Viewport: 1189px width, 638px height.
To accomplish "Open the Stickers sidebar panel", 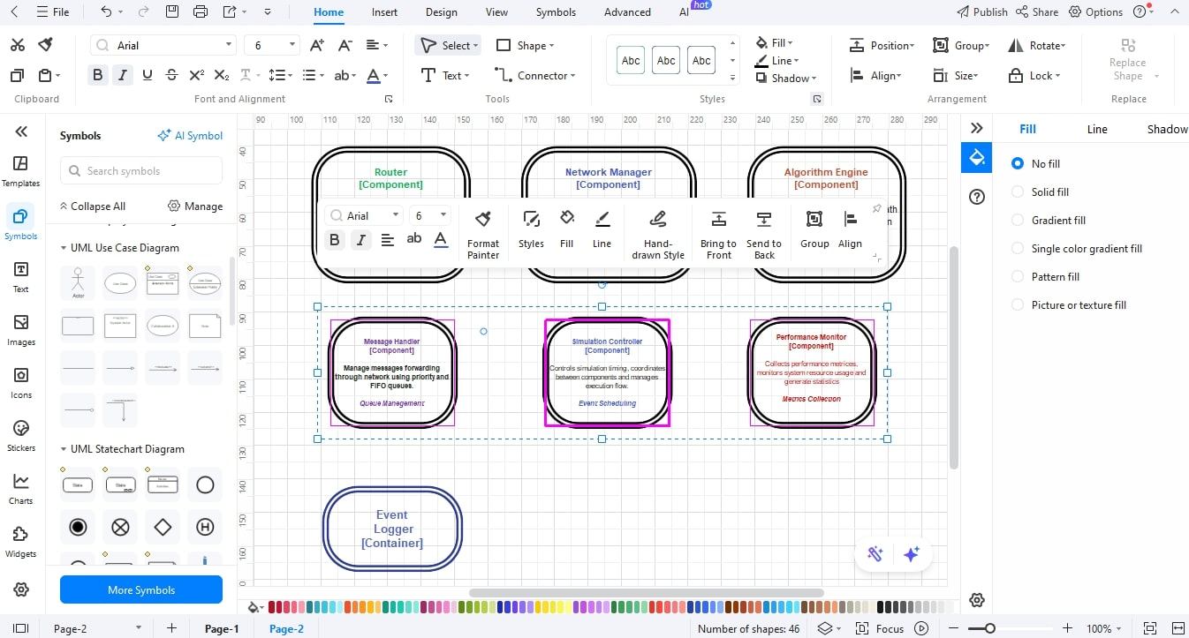I will [21, 436].
